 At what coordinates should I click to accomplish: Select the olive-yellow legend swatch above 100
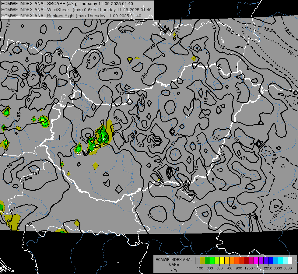[x=202, y=261]
